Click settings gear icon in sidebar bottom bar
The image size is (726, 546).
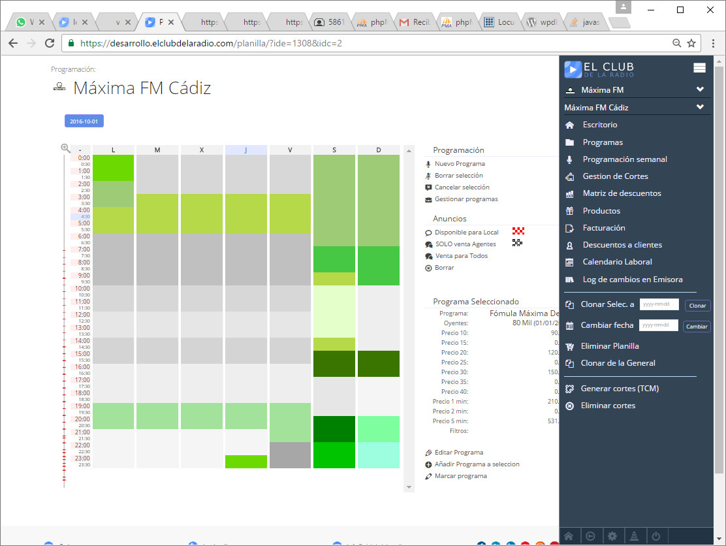coord(612,536)
